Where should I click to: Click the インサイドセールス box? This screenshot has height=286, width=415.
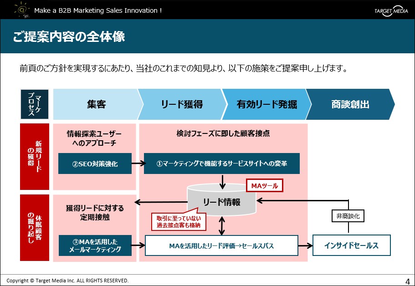(x=352, y=245)
